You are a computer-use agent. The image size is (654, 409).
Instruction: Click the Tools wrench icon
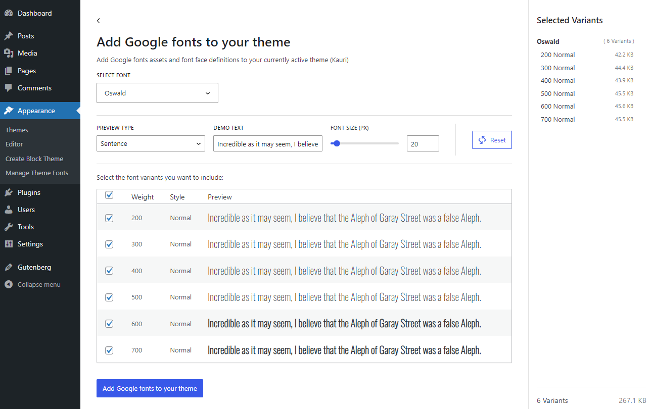pos(9,227)
